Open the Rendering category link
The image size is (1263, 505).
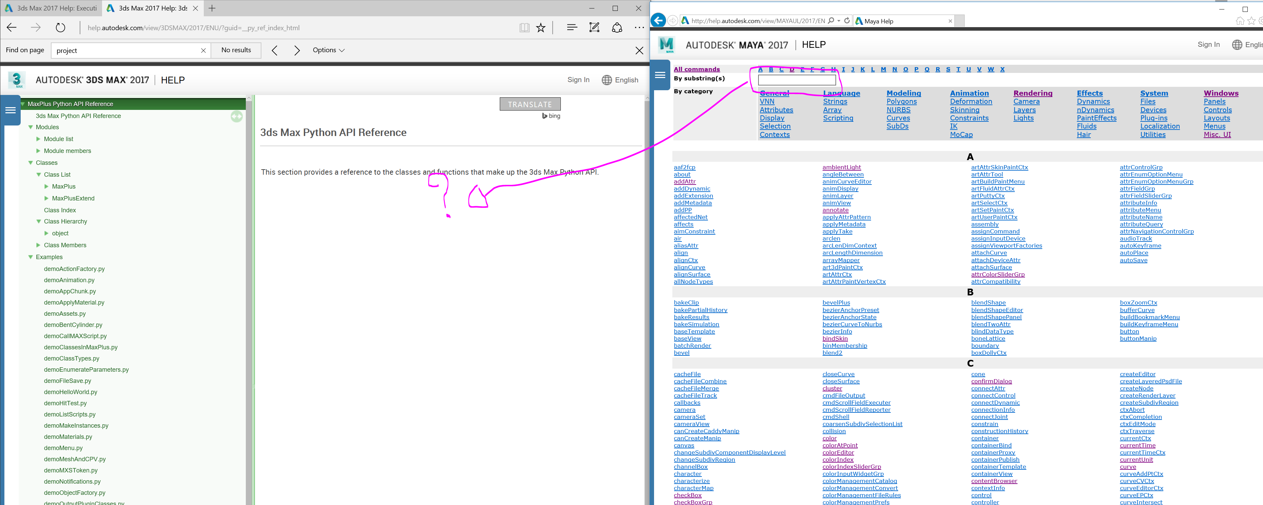pyautogui.click(x=1032, y=93)
